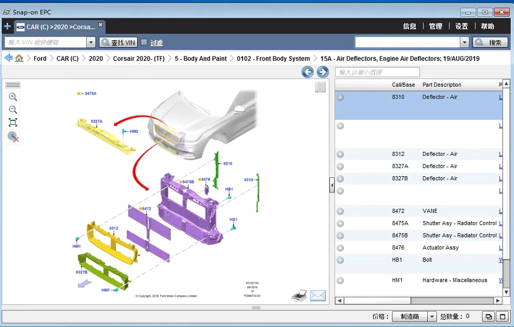Collapse the diagram panel with the splitter arrow
Image resolution: width=514 pixels, height=327 pixels.
point(332,185)
